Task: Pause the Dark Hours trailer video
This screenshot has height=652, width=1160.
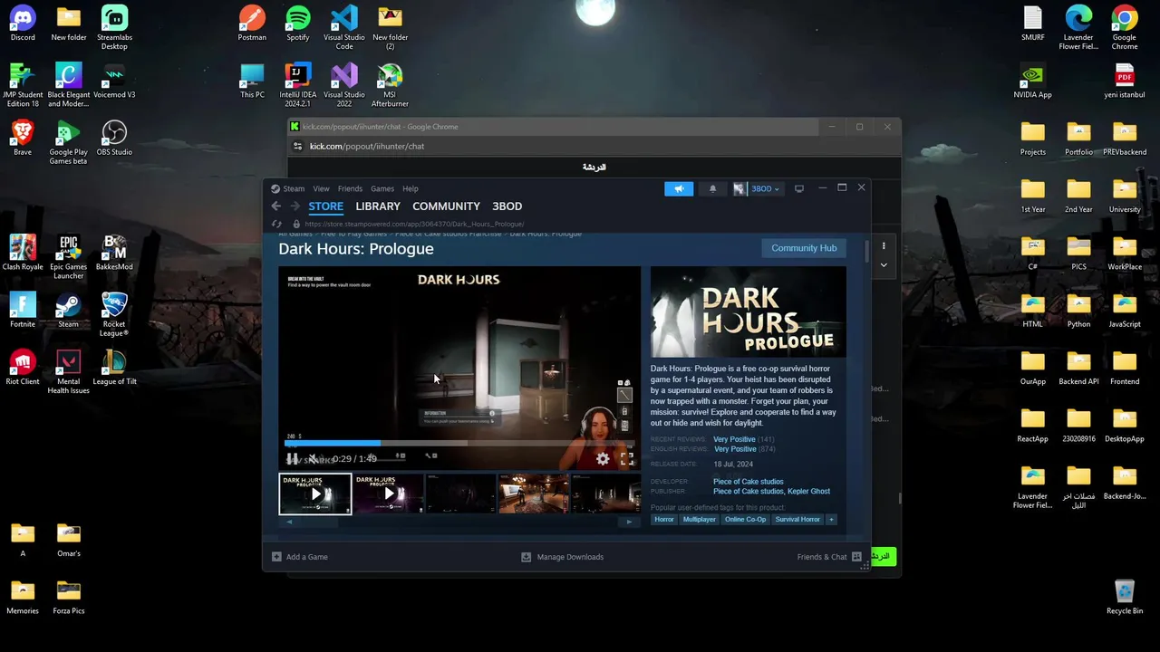Action: tap(292, 459)
